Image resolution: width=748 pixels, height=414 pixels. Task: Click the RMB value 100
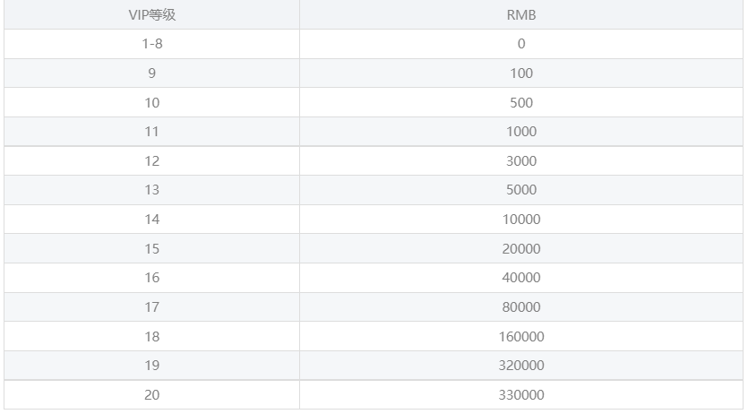coord(521,73)
